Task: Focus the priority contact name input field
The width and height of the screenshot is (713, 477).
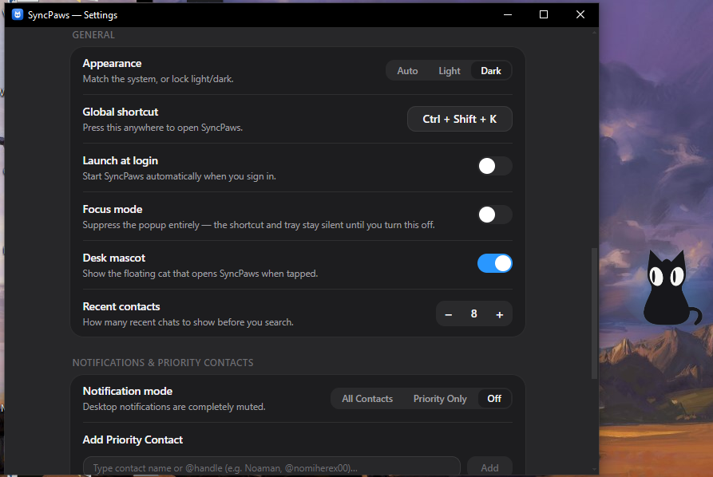Action: coord(271,467)
